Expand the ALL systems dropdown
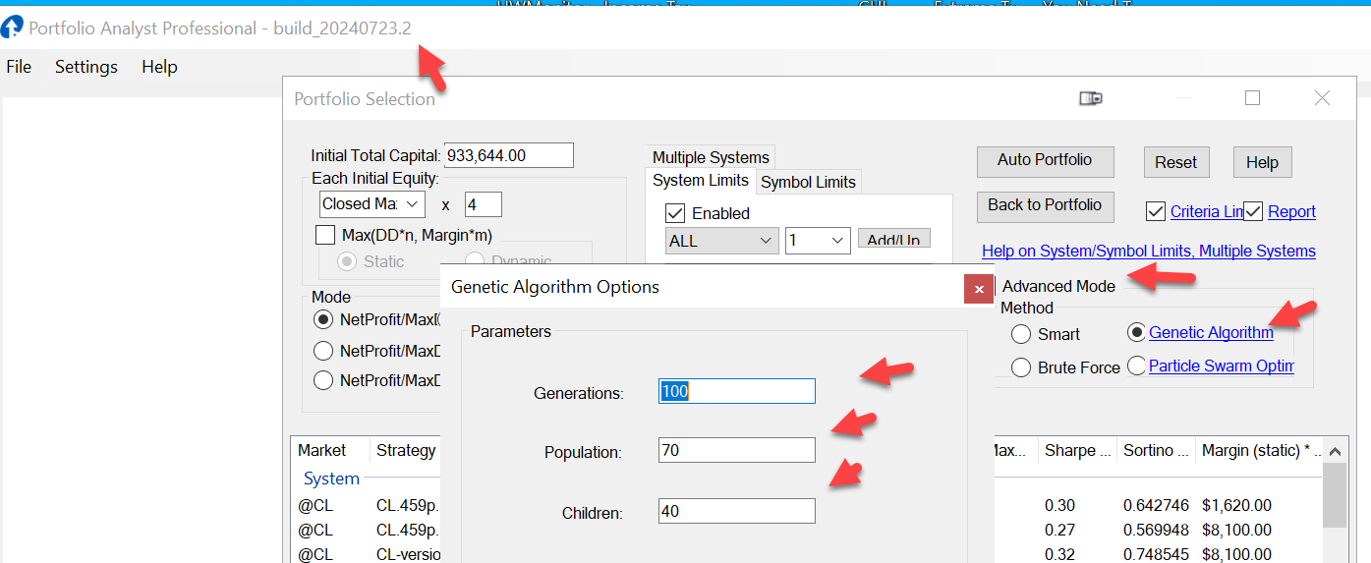Screen dimensions: 1371x563 (x=721, y=241)
